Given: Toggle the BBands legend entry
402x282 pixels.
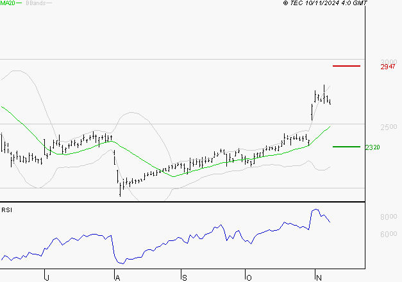Looking at the screenshot, I should [x=35, y=4].
